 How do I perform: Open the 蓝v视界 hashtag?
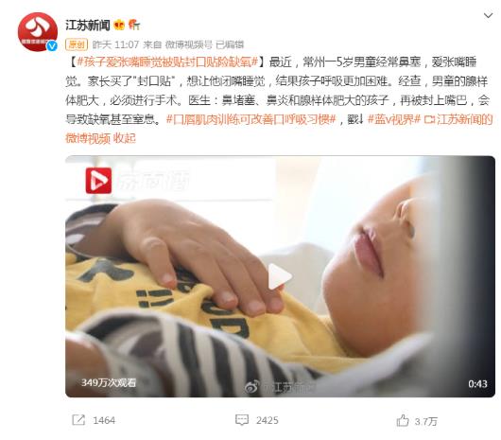coord(393,119)
